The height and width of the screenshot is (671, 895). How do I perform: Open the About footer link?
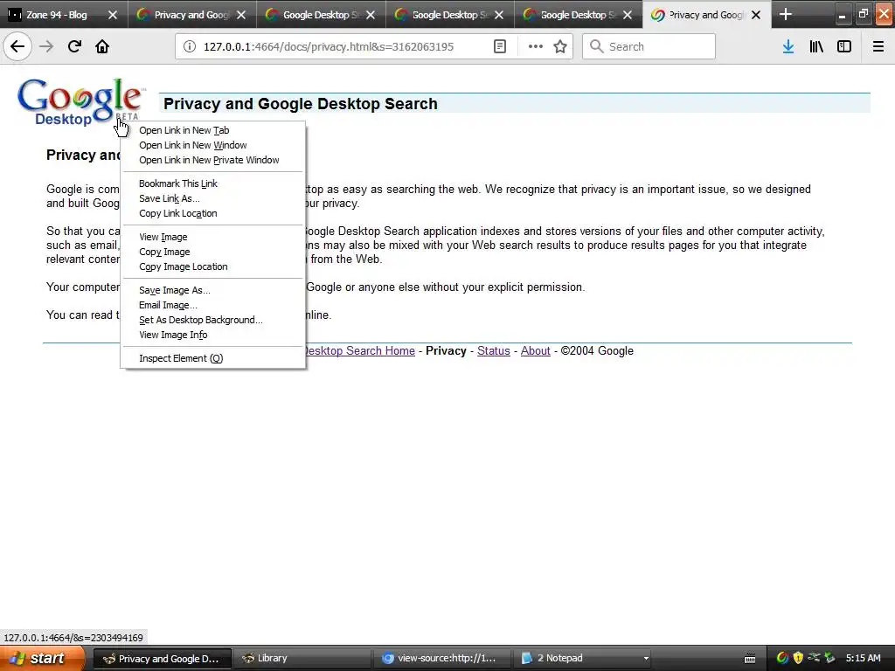(536, 350)
